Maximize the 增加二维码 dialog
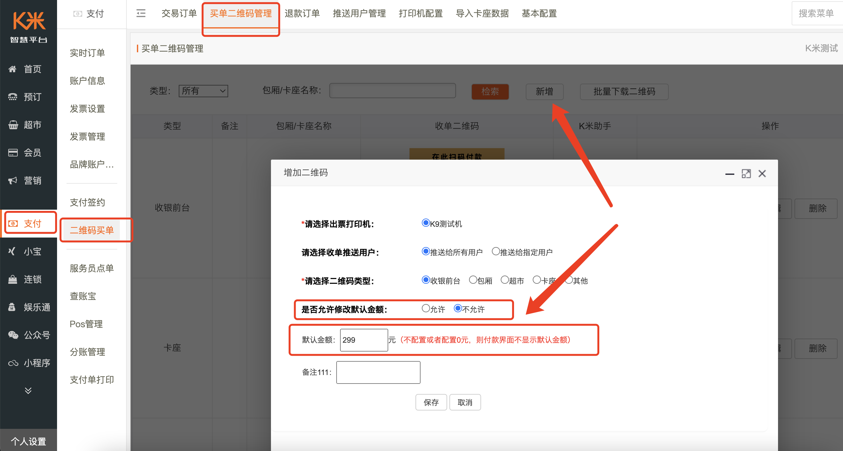The image size is (843, 451). tap(746, 174)
